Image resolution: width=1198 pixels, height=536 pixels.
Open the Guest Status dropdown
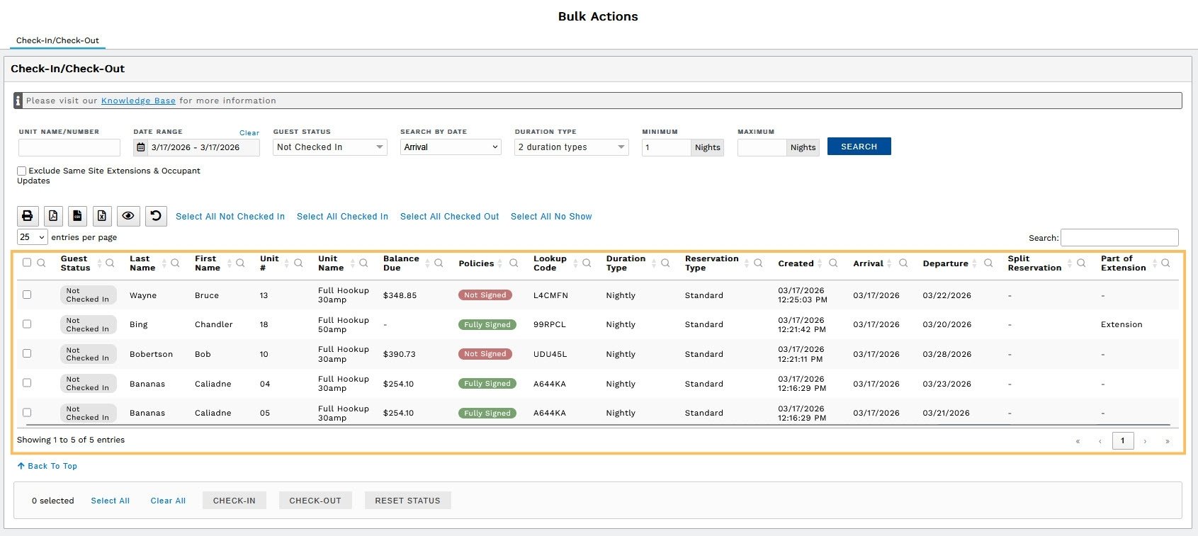(x=329, y=147)
